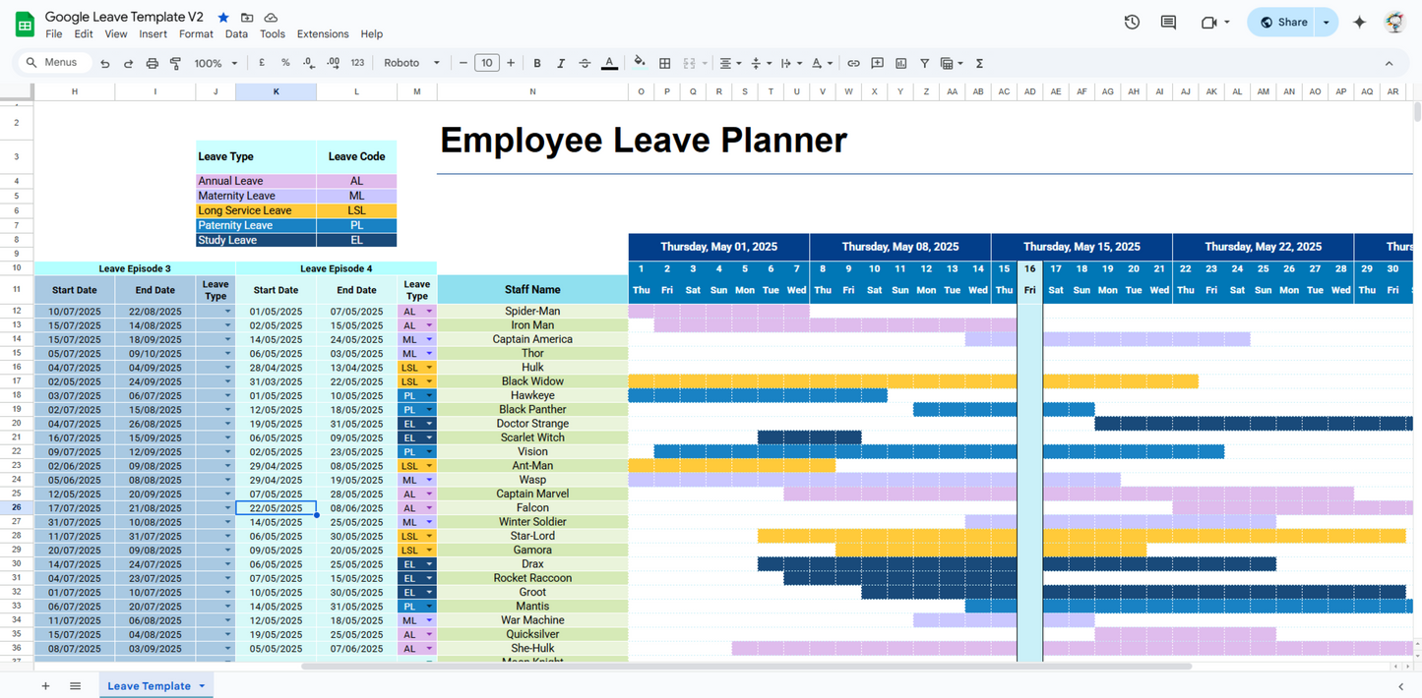Image resolution: width=1422 pixels, height=698 pixels.
Task: Open the version history clock icon
Action: pyautogui.click(x=1132, y=22)
